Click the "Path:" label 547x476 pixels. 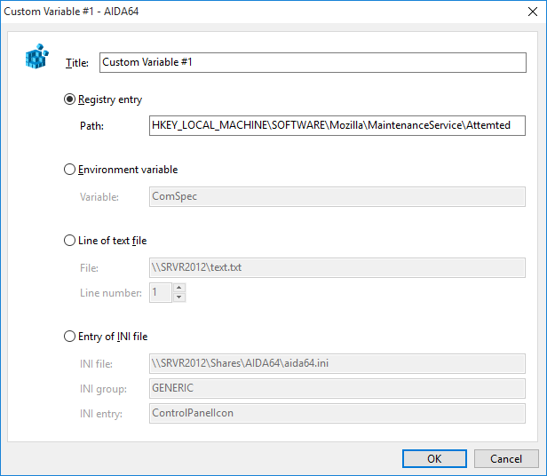pos(91,126)
